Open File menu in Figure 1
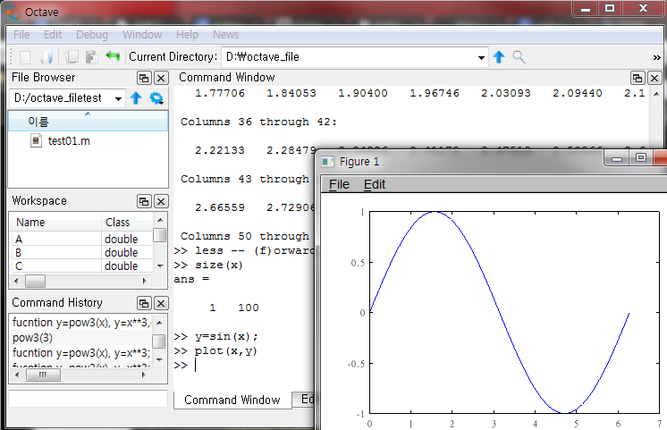This screenshot has height=430, width=667. [339, 184]
